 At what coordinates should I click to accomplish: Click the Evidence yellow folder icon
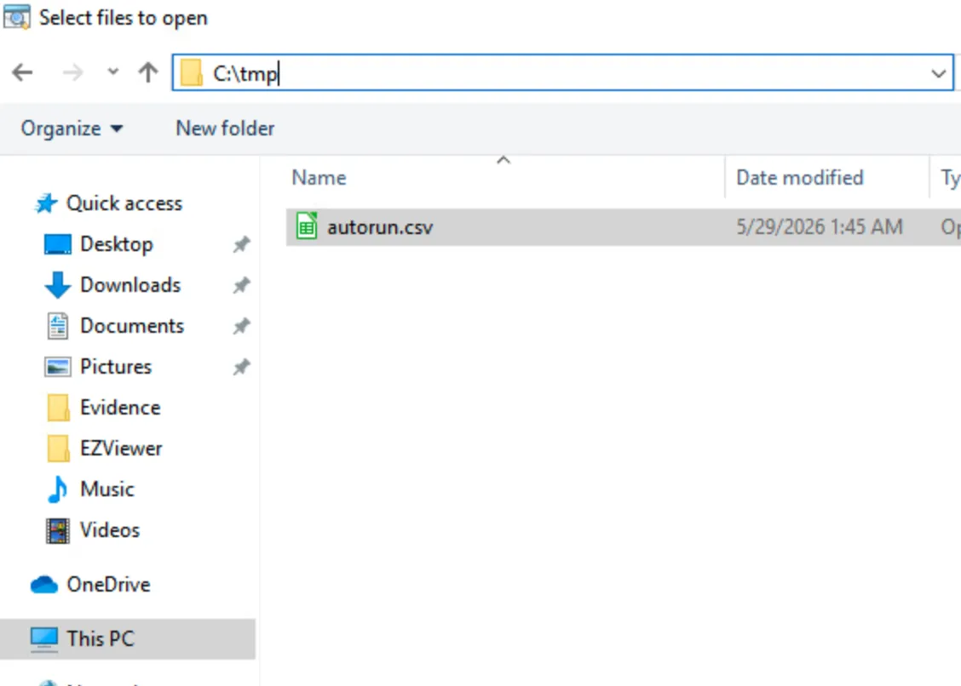coord(58,408)
